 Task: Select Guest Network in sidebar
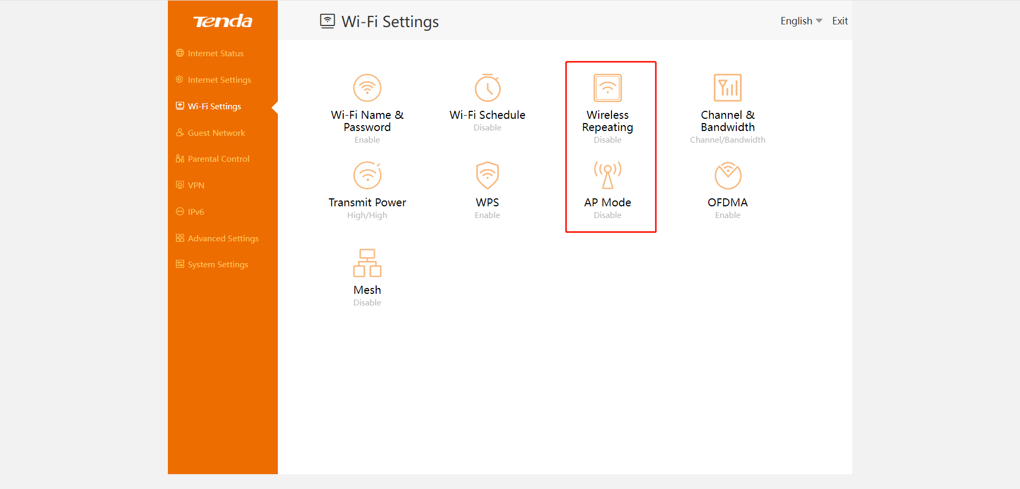click(x=216, y=133)
